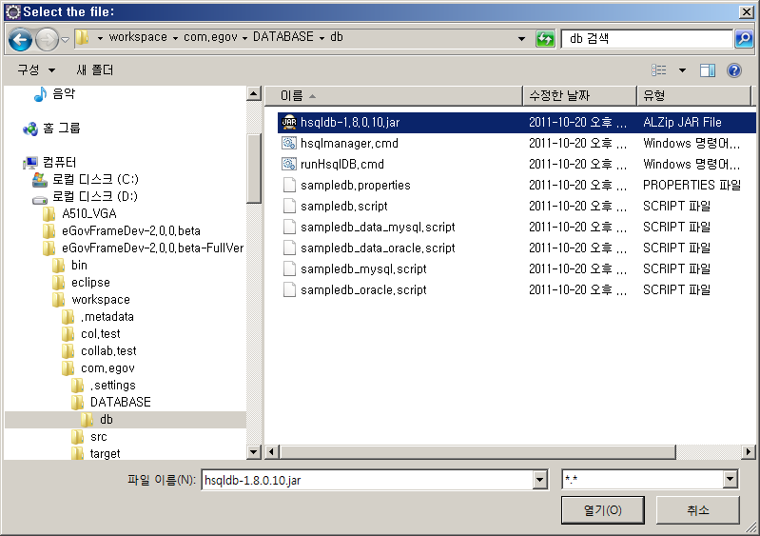
Task: Expand the file name combo box dropdown
Action: (540, 480)
